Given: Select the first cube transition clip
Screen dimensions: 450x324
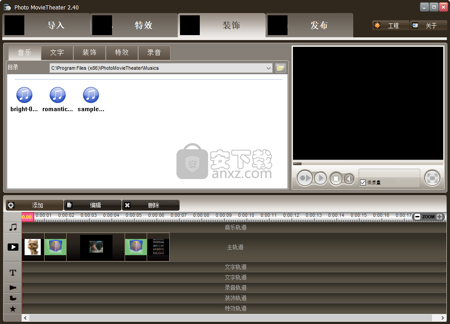Looking at the screenshot, I should tap(55, 247).
